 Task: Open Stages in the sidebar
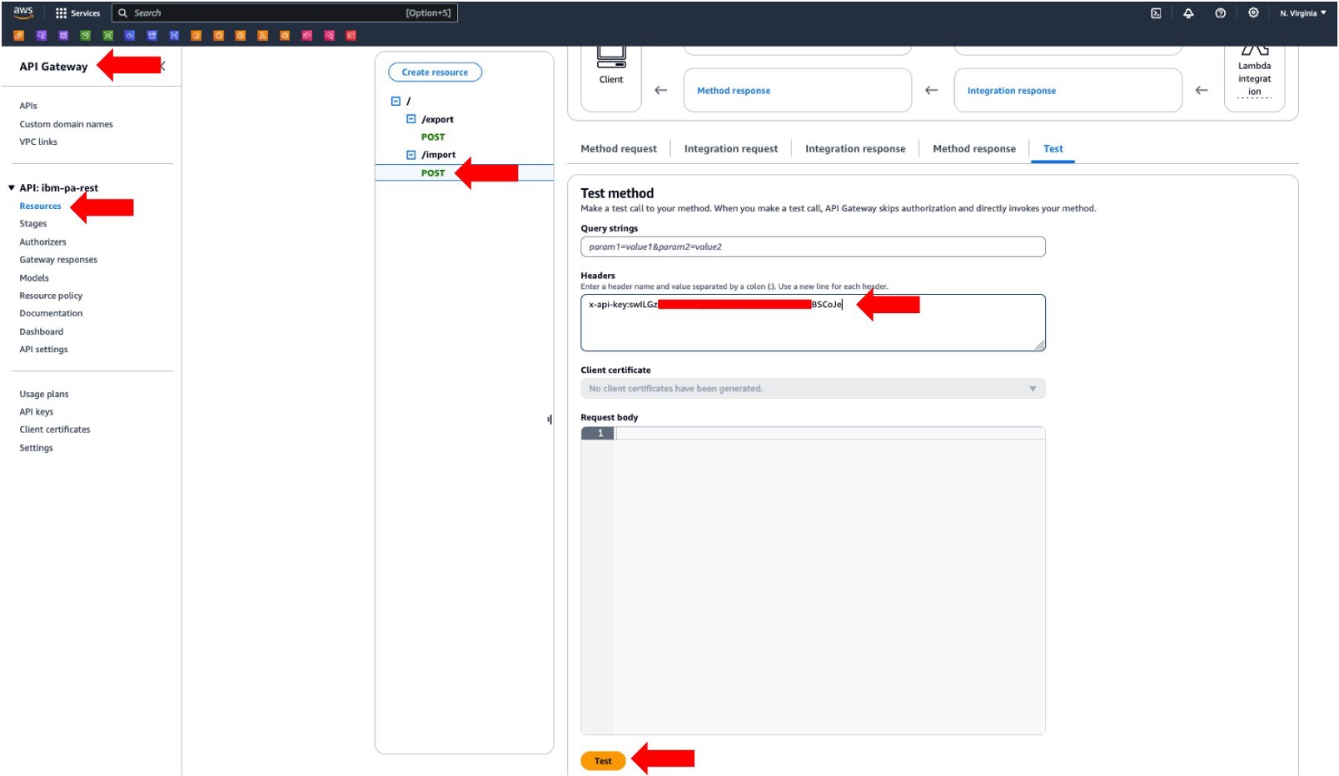click(33, 224)
